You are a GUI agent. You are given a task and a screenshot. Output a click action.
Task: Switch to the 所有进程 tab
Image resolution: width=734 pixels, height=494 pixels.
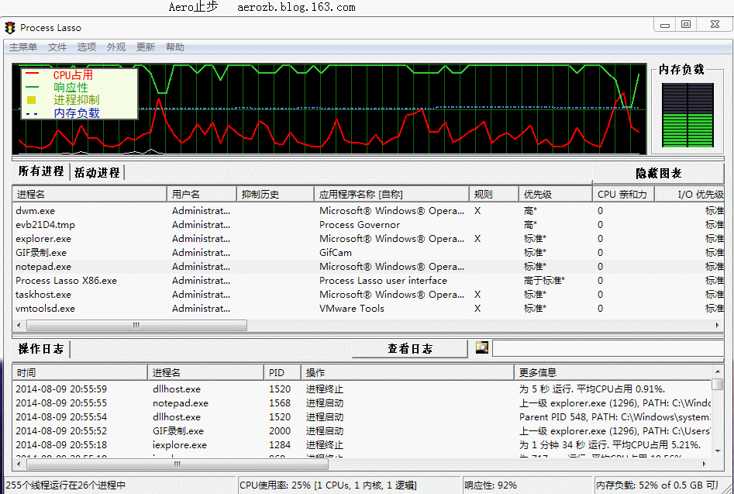(x=41, y=171)
